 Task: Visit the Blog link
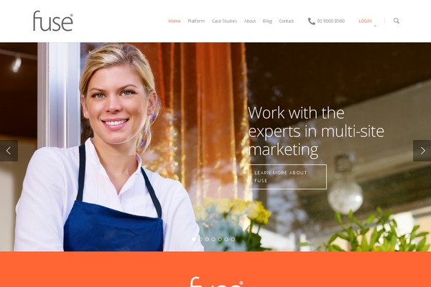tap(267, 21)
